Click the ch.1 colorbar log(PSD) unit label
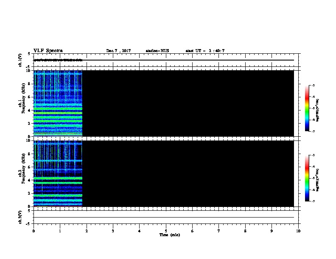336x259 pixels. click(x=317, y=110)
